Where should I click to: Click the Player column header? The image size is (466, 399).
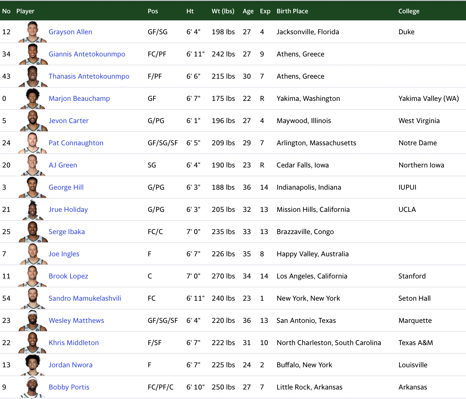pos(25,11)
